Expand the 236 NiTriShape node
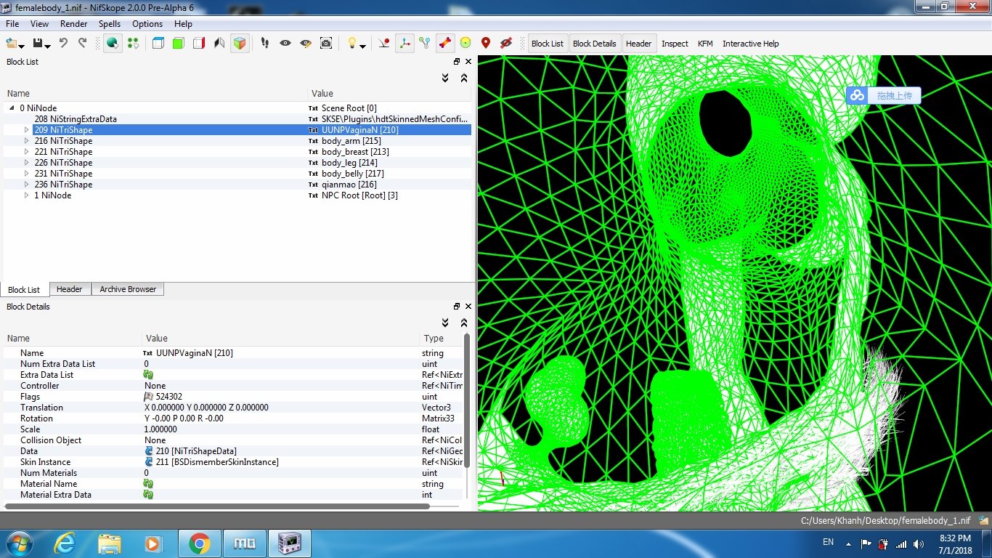This screenshot has width=992, height=558. click(x=27, y=185)
